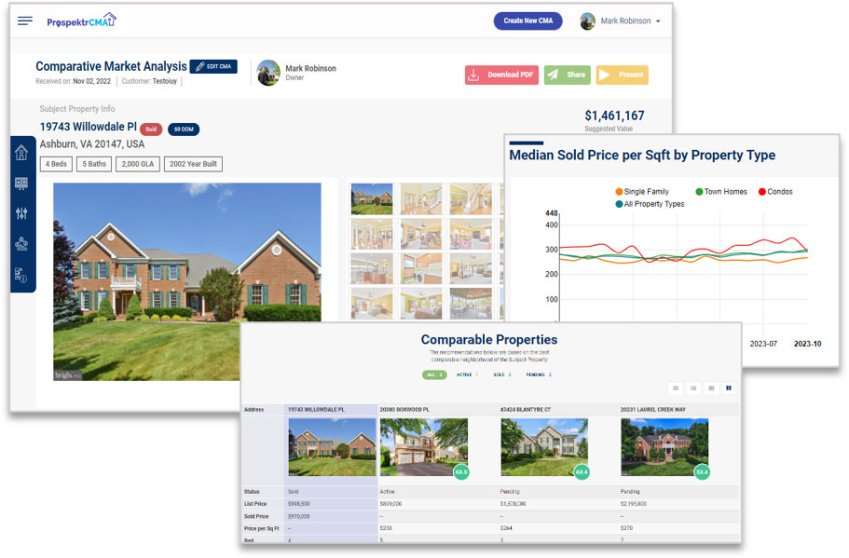Click Edit CMA button
This screenshot has height=558, width=849.
pos(213,66)
